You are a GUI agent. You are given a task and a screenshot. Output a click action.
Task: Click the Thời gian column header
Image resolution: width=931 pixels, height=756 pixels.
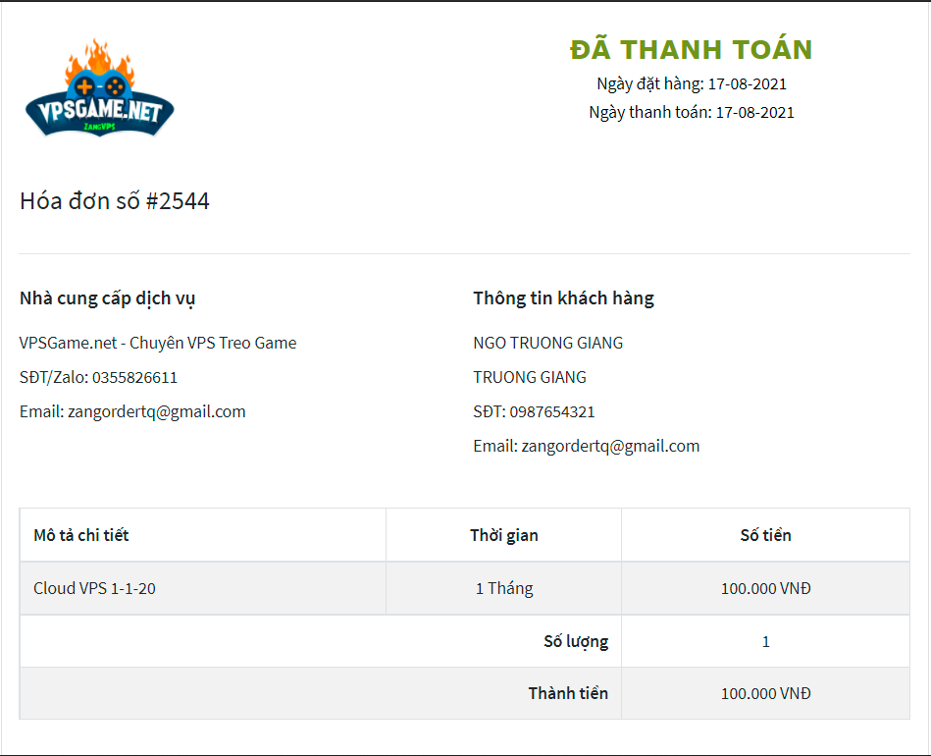[x=503, y=535]
